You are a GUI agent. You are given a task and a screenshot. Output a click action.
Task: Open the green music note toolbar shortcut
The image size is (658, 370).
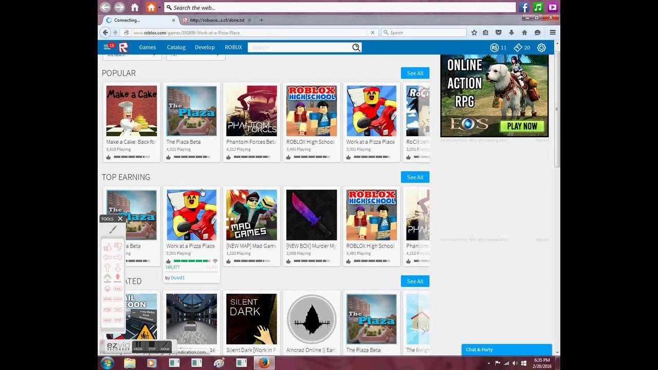click(538, 7)
